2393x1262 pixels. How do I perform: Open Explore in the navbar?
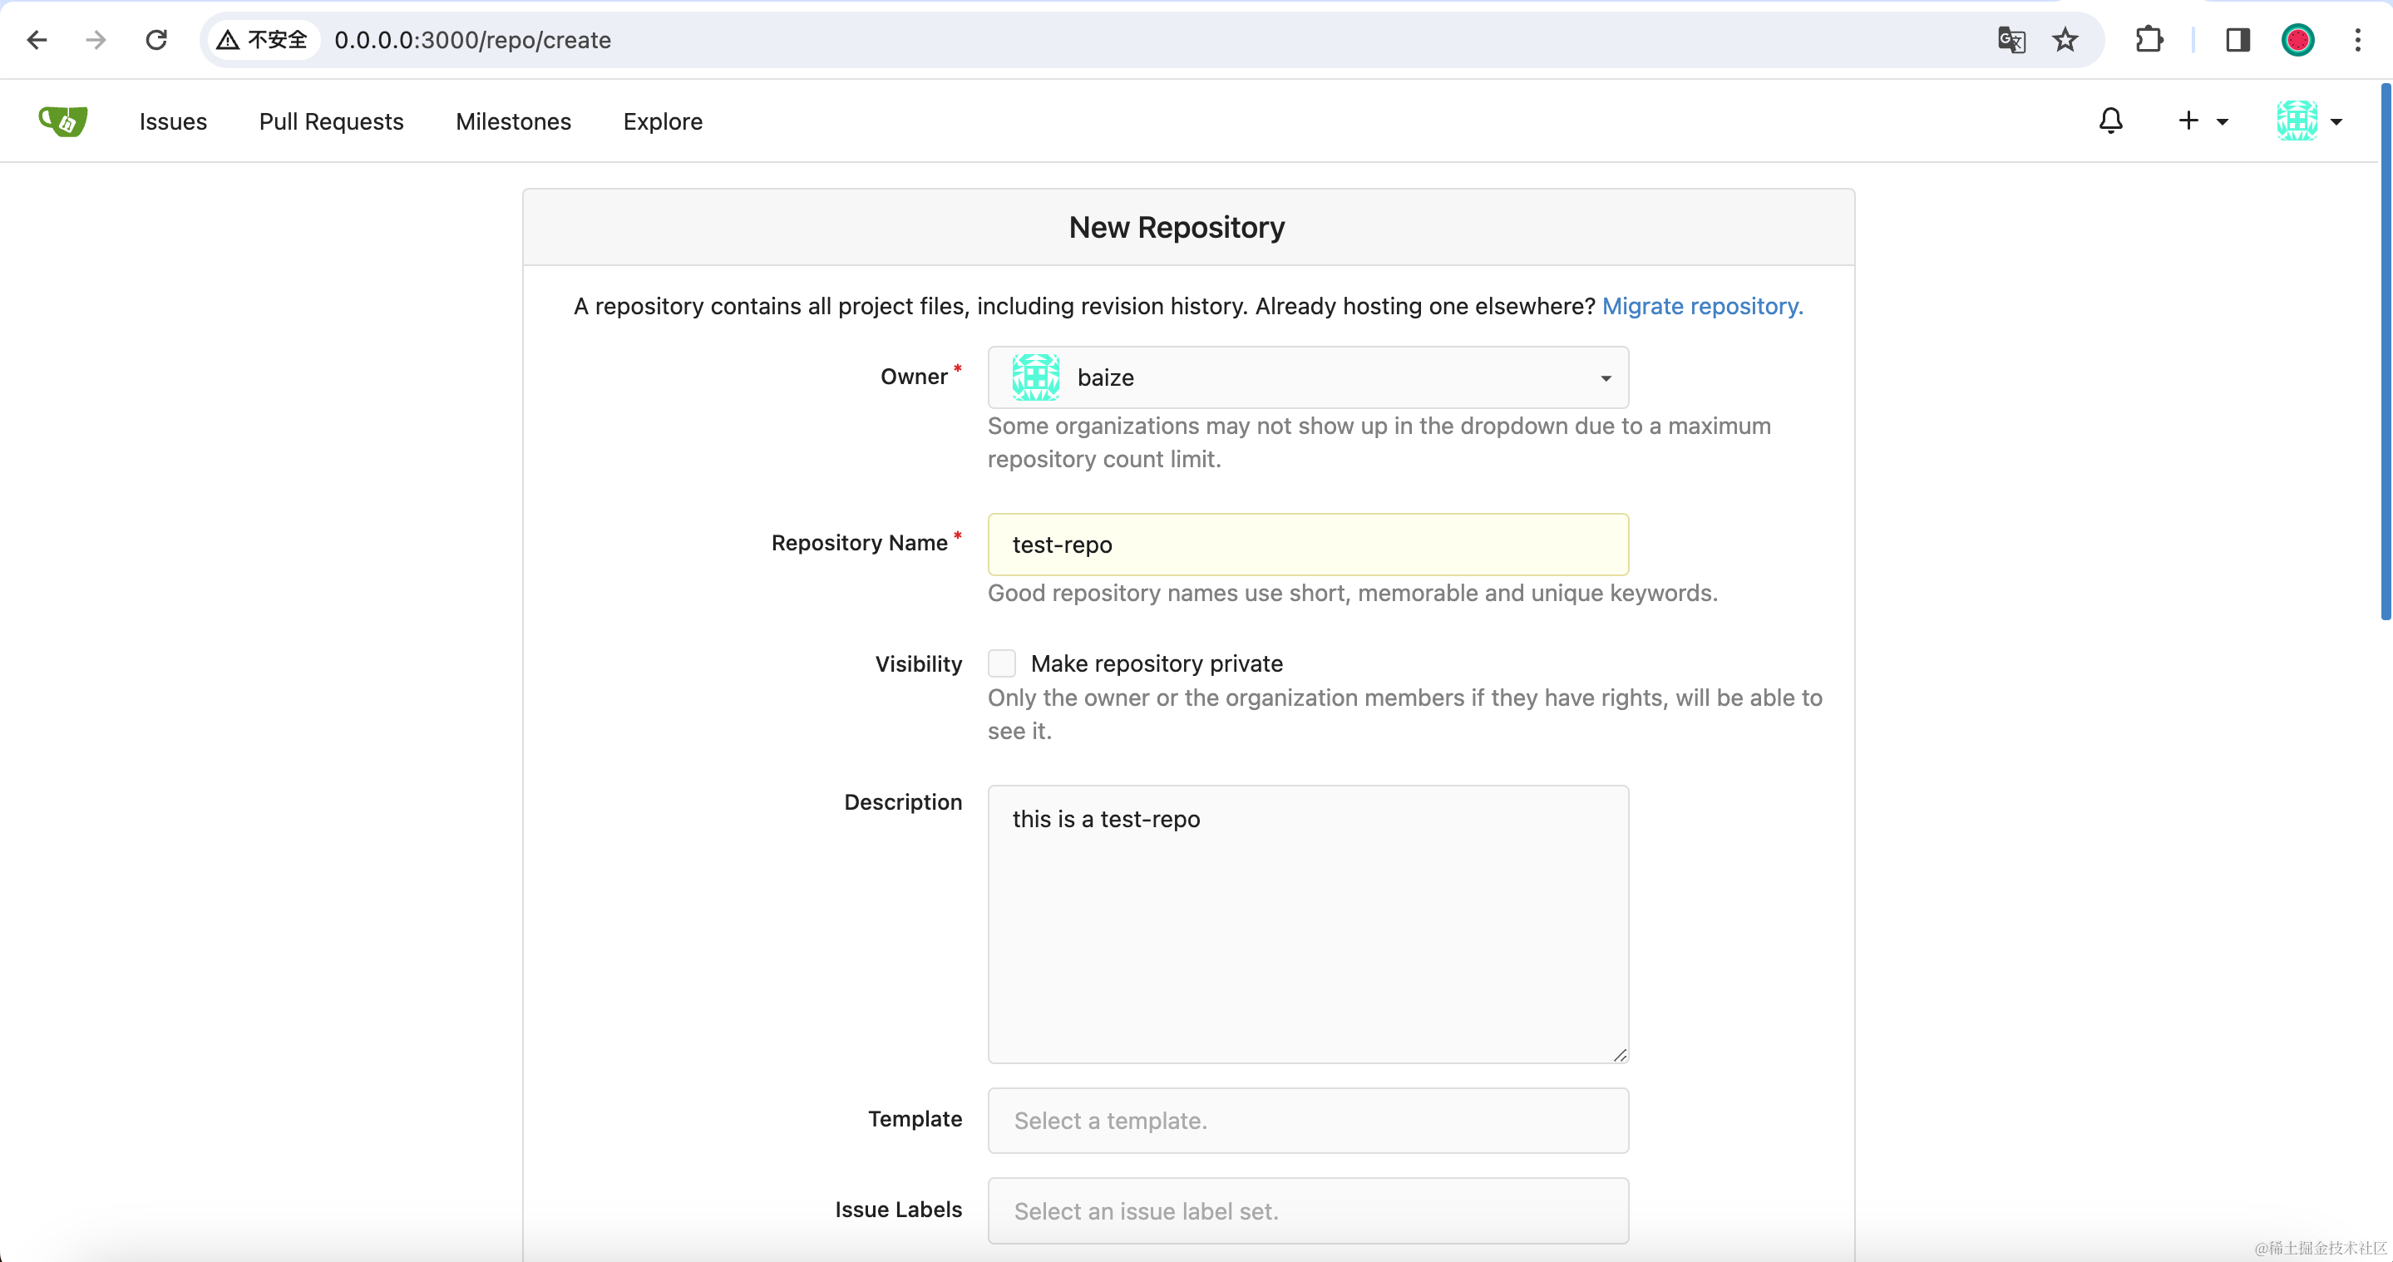[663, 121]
